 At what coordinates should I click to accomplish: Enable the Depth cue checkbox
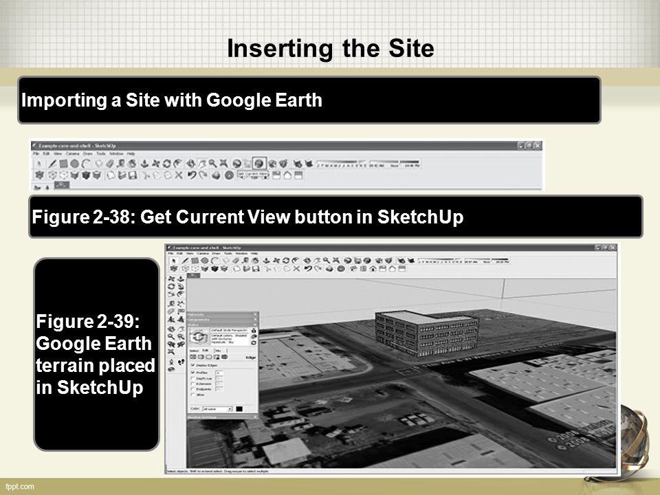click(192, 378)
